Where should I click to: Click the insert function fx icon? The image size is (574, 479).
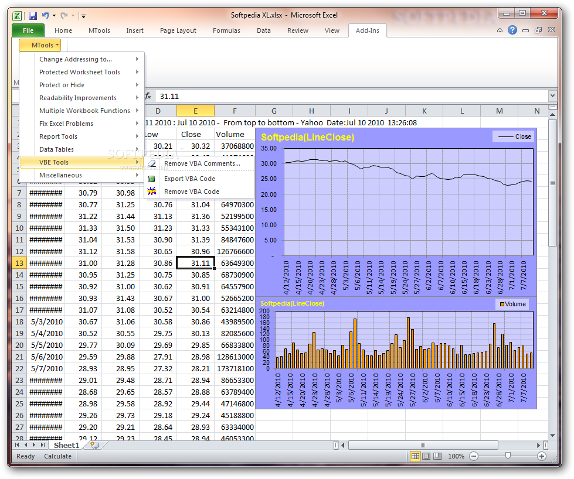148,96
